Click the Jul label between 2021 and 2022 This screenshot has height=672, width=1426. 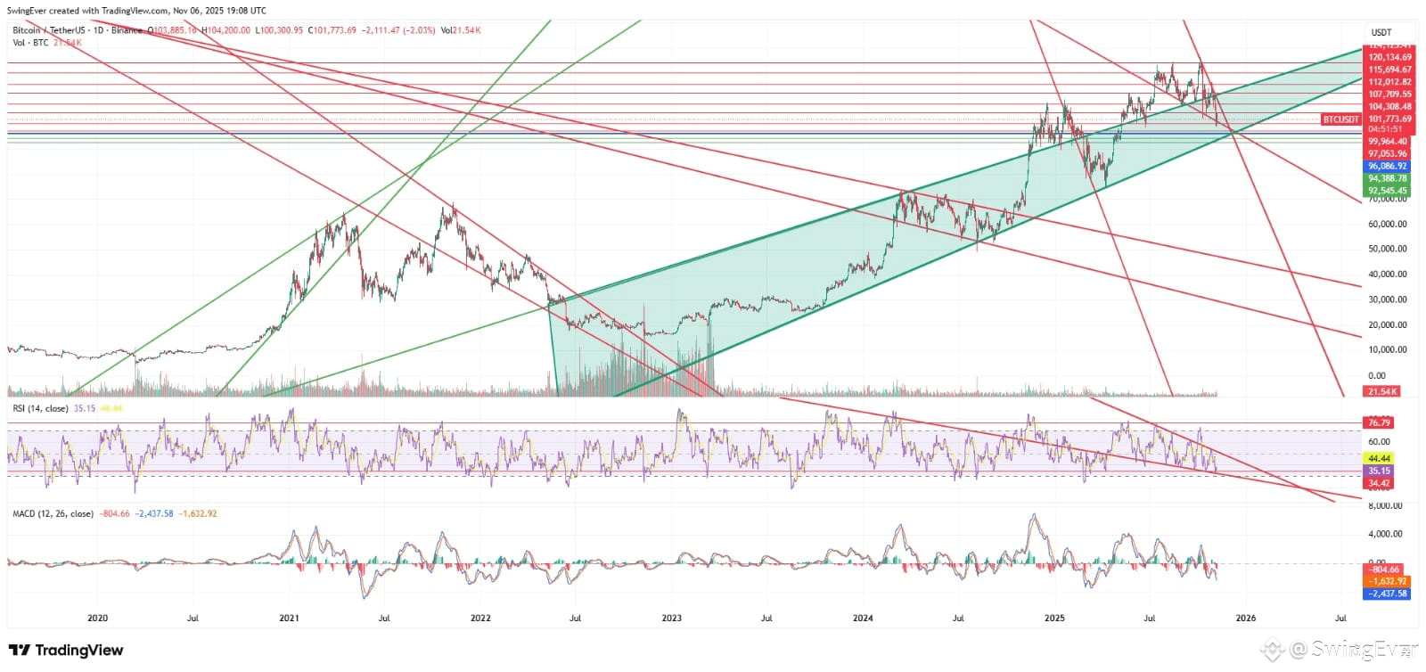click(x=384, y=618)
